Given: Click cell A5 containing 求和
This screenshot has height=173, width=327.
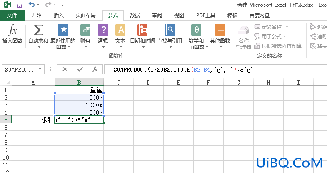Looking at the screenshot, I should pyautogui.click(x=33, y=120).
